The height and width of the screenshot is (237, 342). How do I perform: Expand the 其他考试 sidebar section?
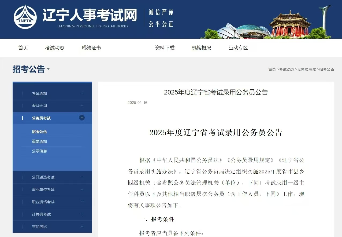[82, 227]
